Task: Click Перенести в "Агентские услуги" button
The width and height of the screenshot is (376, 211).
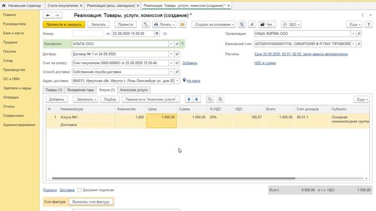Action: pyautogui.click(x=151, y=99)
